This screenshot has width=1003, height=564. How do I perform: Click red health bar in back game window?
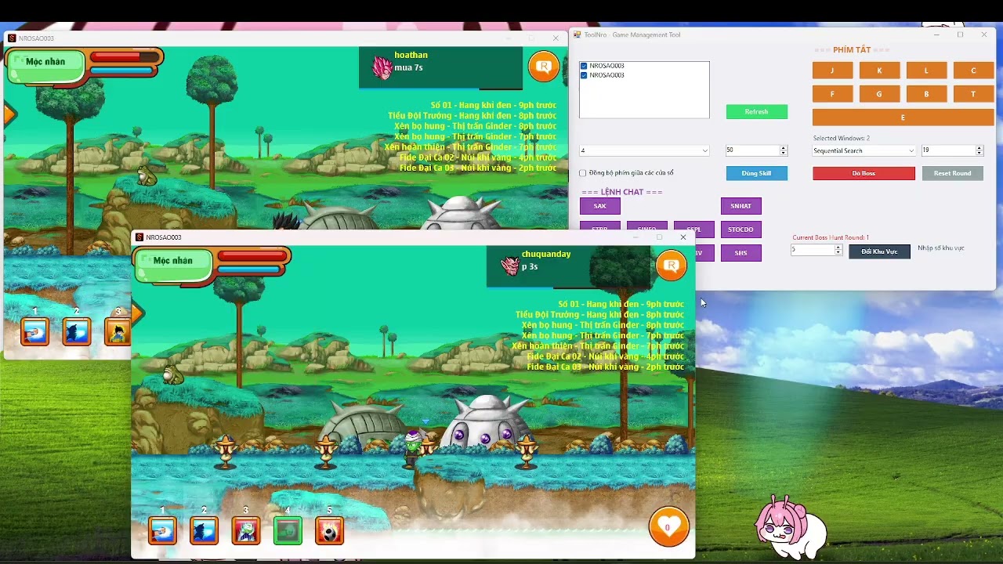coord(125,56)
